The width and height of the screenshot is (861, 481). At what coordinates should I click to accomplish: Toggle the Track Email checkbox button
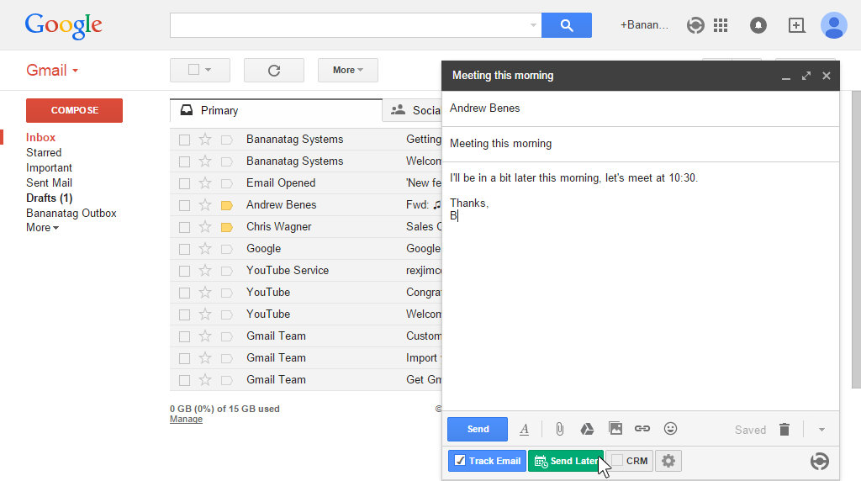pos(487,461)
